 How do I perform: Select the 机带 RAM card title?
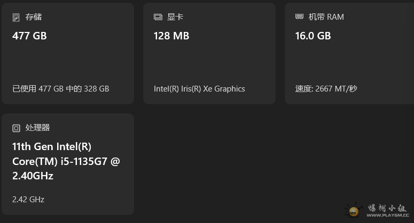point(326,17)
